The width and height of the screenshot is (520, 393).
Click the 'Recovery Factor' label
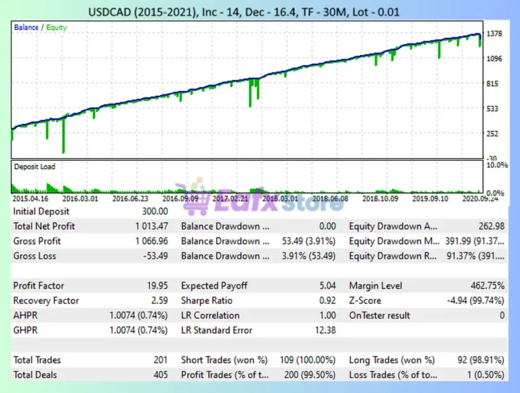pyautogui.click(x=46, y=301)
